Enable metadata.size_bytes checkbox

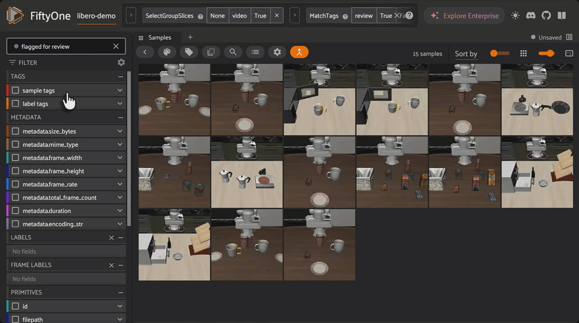15,131
